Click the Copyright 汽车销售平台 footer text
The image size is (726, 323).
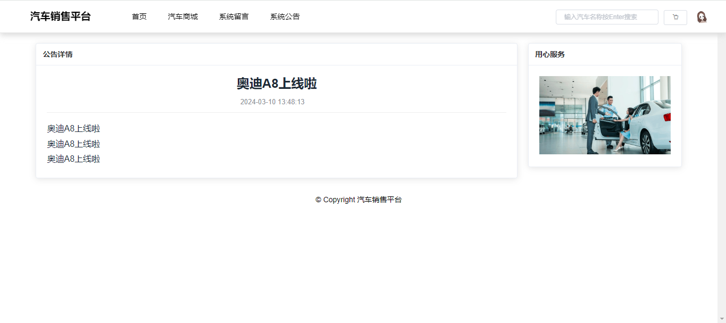tap(358, 200)
